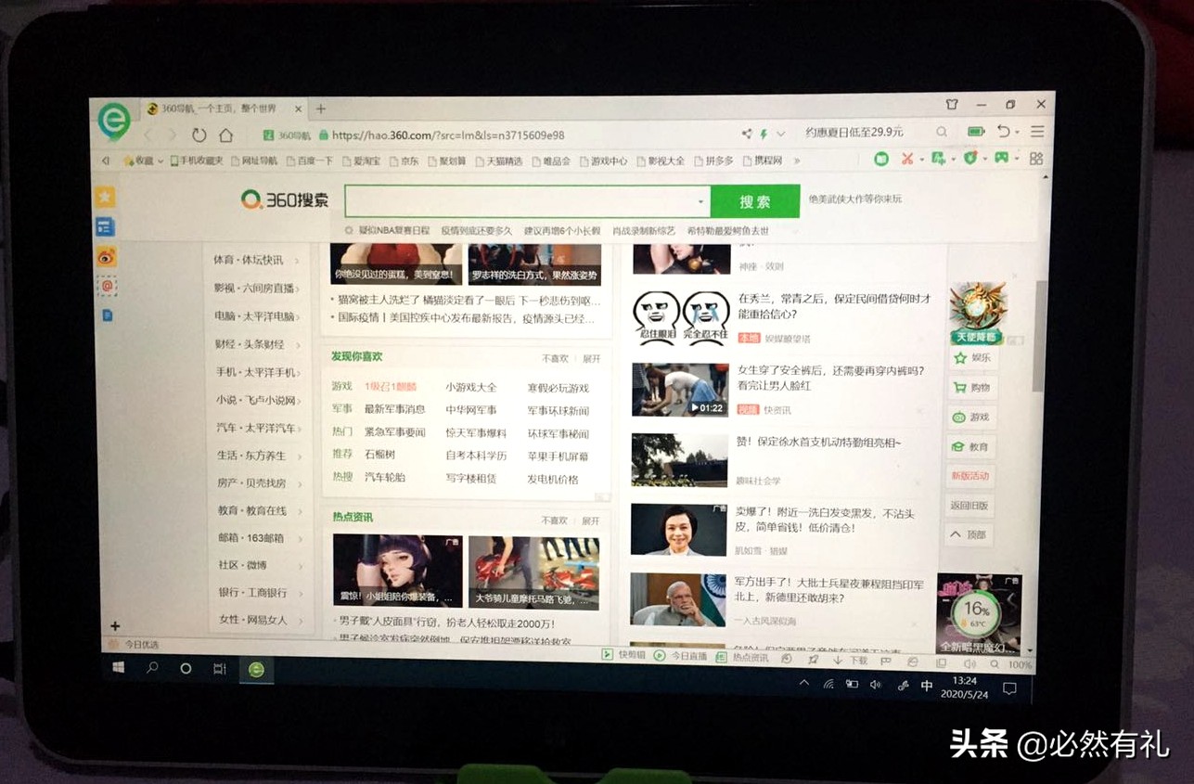1194x784 pixels.
Task: Click the green 搜索 search button
Action: pos(755,201)
